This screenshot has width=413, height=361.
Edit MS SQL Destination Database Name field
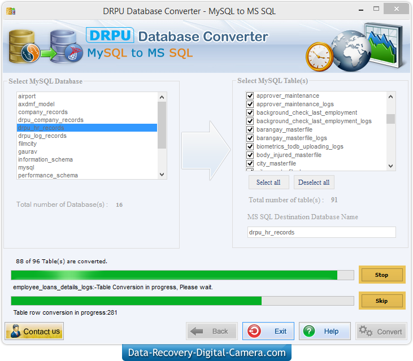321,232
